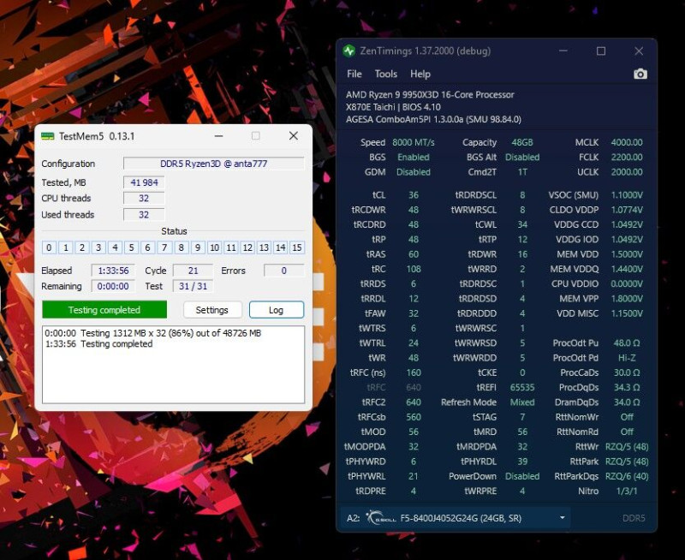685x560 pixels.
Task: Click the X870E Taichi BIOS 4.10 line
Action: pyautogui.click(x=393, y=107)
